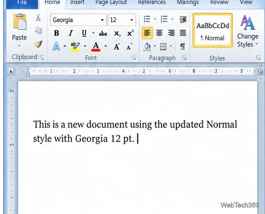
Task: Click the word "document" in the text
Action: point(107,125)
